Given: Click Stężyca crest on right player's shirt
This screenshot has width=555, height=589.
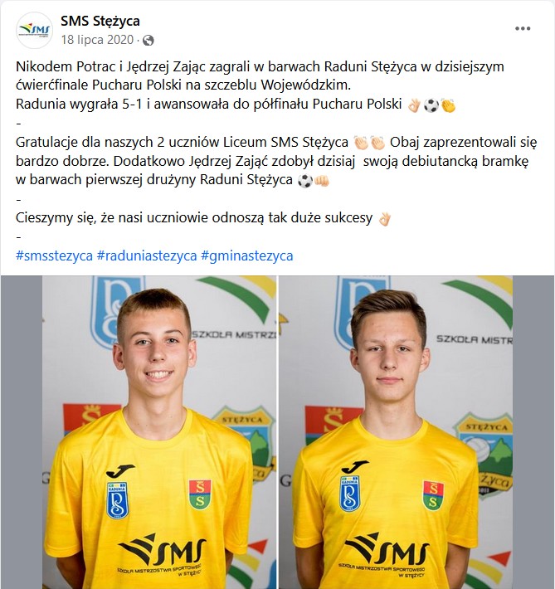Looking at the screenshot, I should 433,495.
